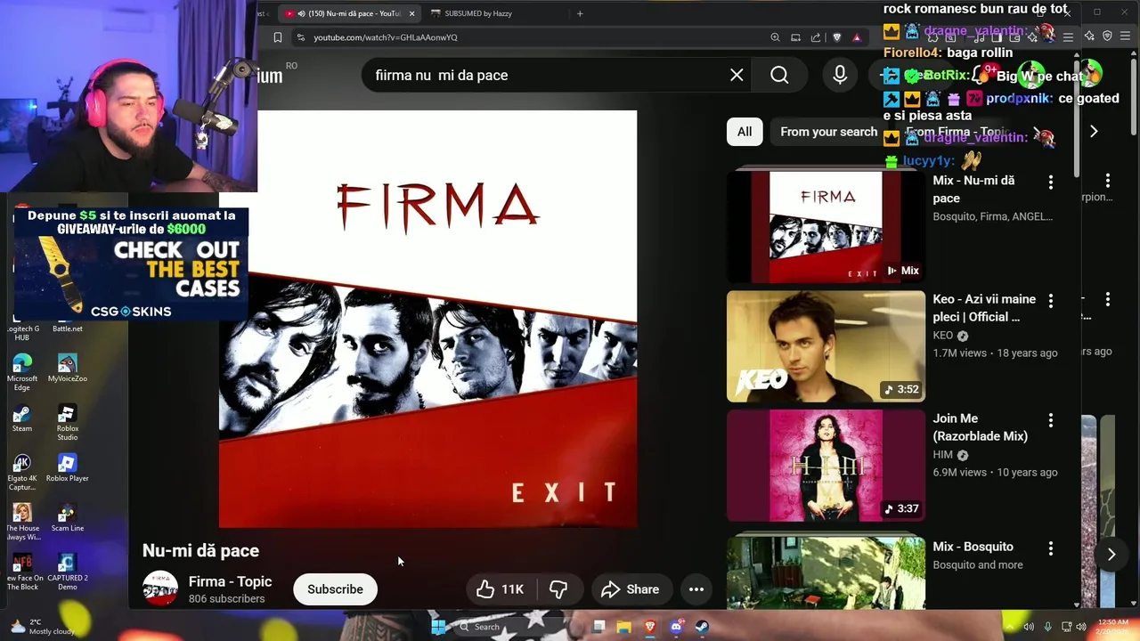
Task: Open Battle.net desktop shortcut
Action: [67, 328]
